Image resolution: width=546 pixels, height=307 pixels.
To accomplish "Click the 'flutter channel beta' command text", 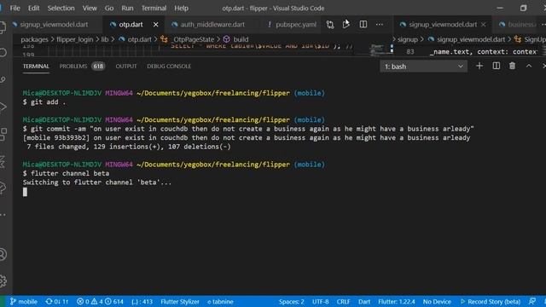I will [70, 173].
